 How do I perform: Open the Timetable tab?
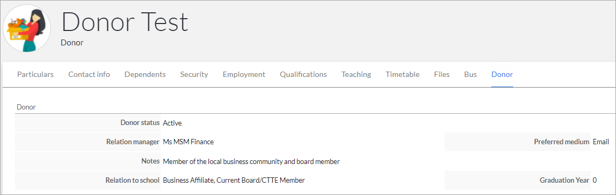pyautogui.click(x=402, y=74)
